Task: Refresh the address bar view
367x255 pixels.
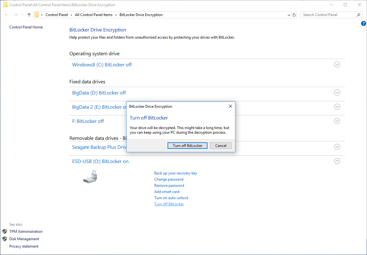Action: click(294, 15)
